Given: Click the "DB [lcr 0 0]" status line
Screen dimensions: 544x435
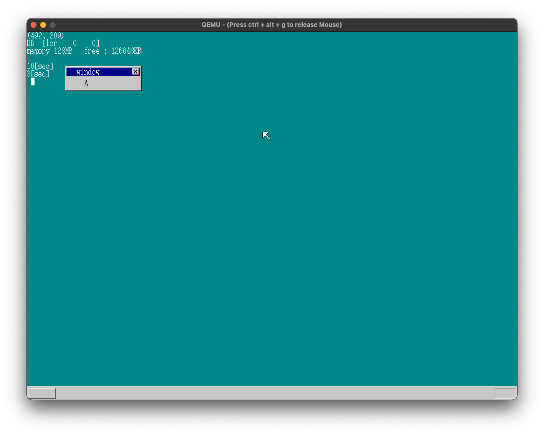Looking at the screenshot, I should (x=63, y=43).
